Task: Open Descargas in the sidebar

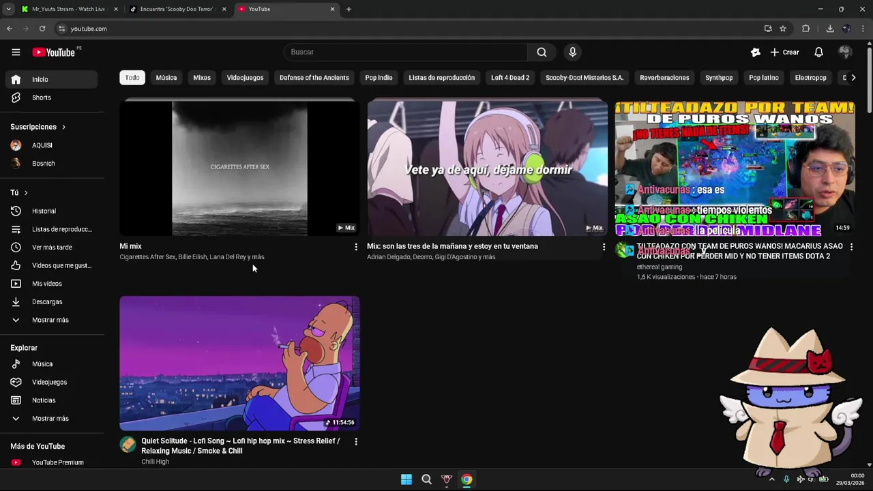Action: click(51, 301)
